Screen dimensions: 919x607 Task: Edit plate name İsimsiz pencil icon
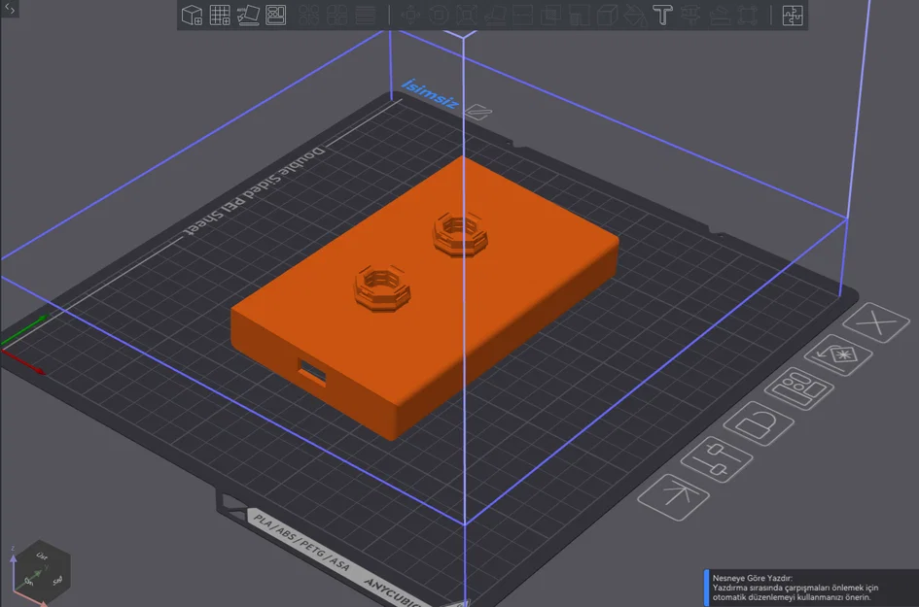click(478, 112)
